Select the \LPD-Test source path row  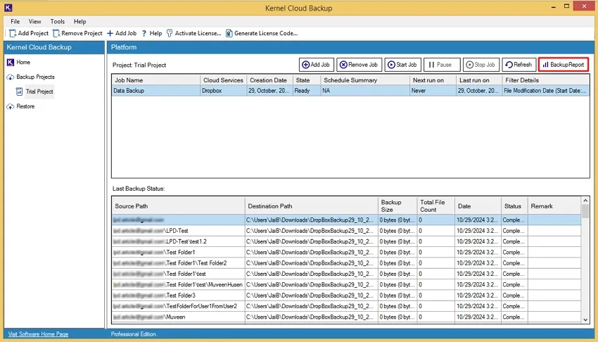click(x=346, y=231)
